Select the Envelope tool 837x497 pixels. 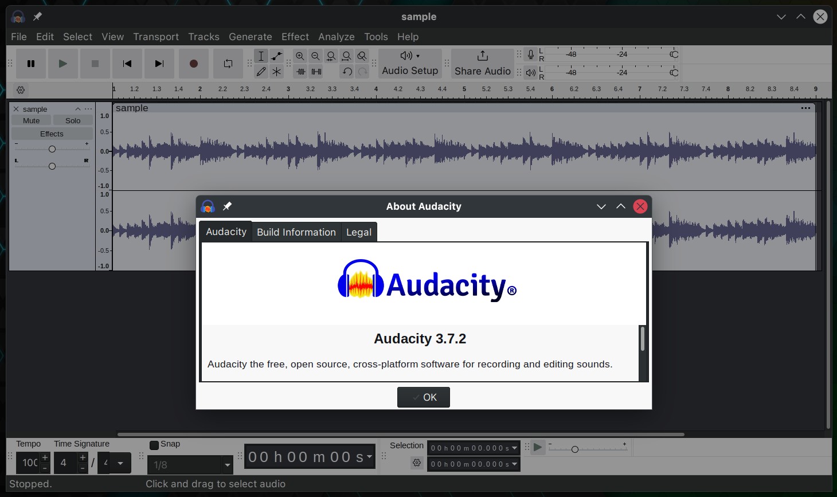pyautogui.click(x=277, y=56)
